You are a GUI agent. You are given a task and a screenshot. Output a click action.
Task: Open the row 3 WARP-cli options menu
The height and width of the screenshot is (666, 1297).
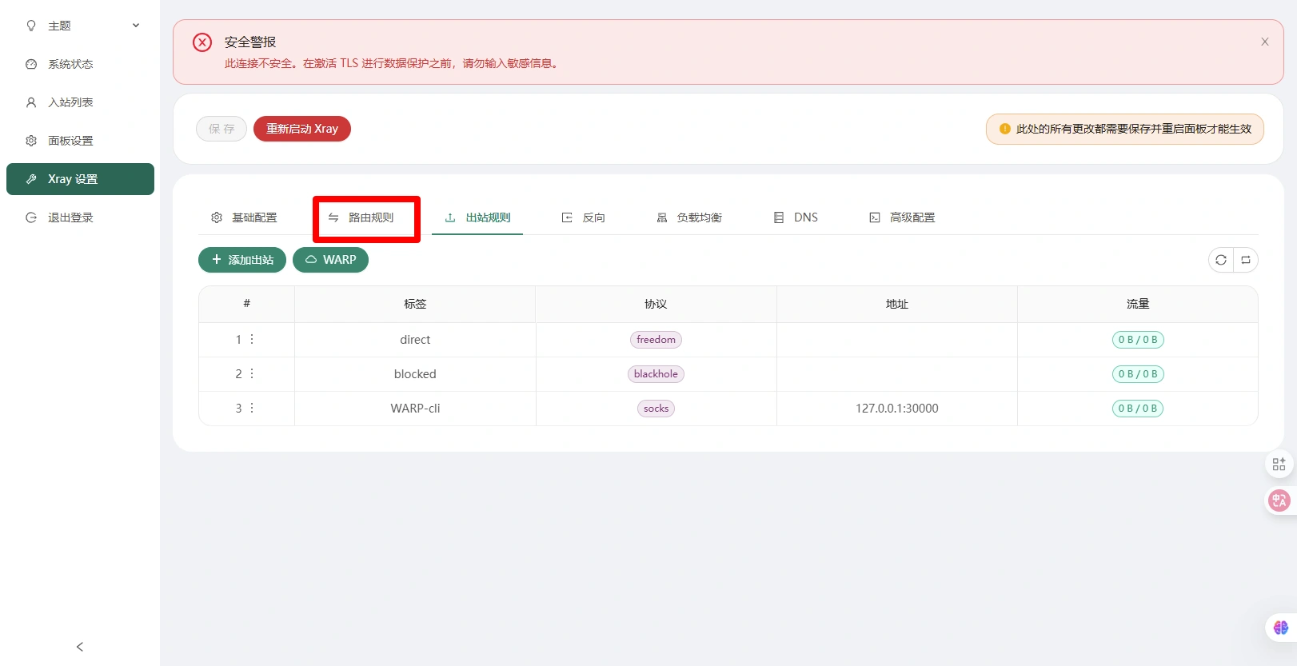252,409
